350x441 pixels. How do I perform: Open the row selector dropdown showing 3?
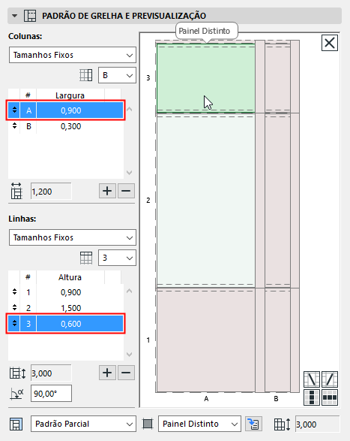tap(117, 258)
